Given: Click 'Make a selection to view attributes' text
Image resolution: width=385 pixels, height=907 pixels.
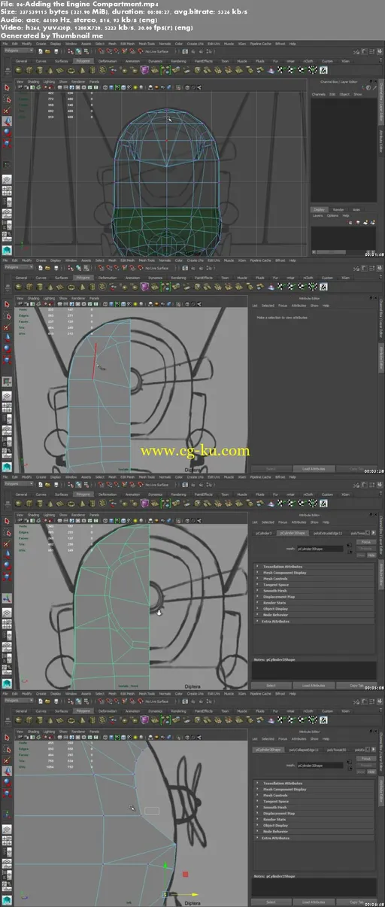Looking at the screenshot, I should click(282, 318).
